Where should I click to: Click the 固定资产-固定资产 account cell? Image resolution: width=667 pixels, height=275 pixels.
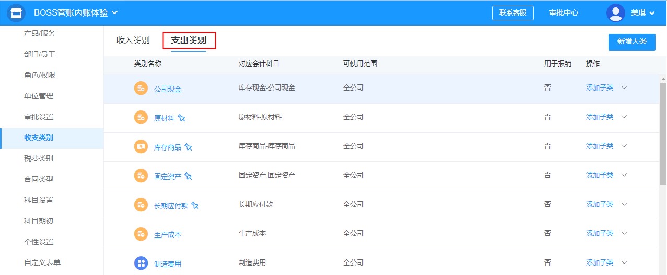point(267,175)
